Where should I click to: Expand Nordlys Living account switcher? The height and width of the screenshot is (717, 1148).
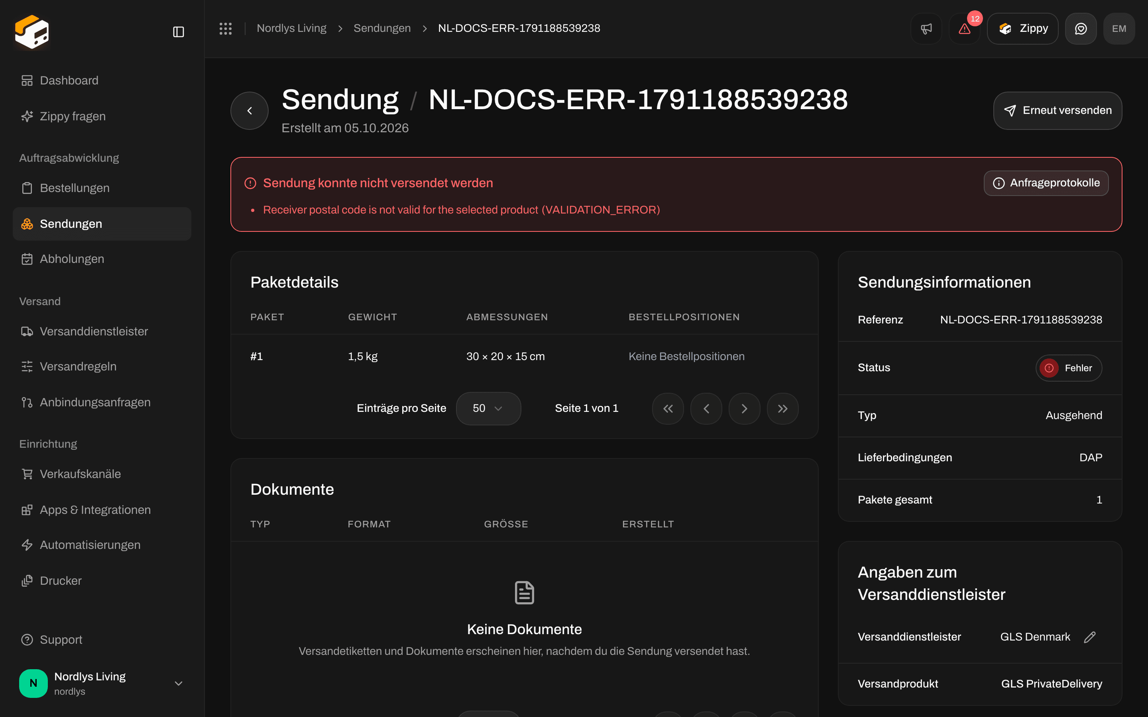click(102, 683)
